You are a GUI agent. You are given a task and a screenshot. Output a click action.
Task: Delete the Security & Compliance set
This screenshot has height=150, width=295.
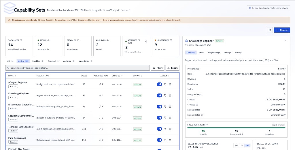click(170, 118)
